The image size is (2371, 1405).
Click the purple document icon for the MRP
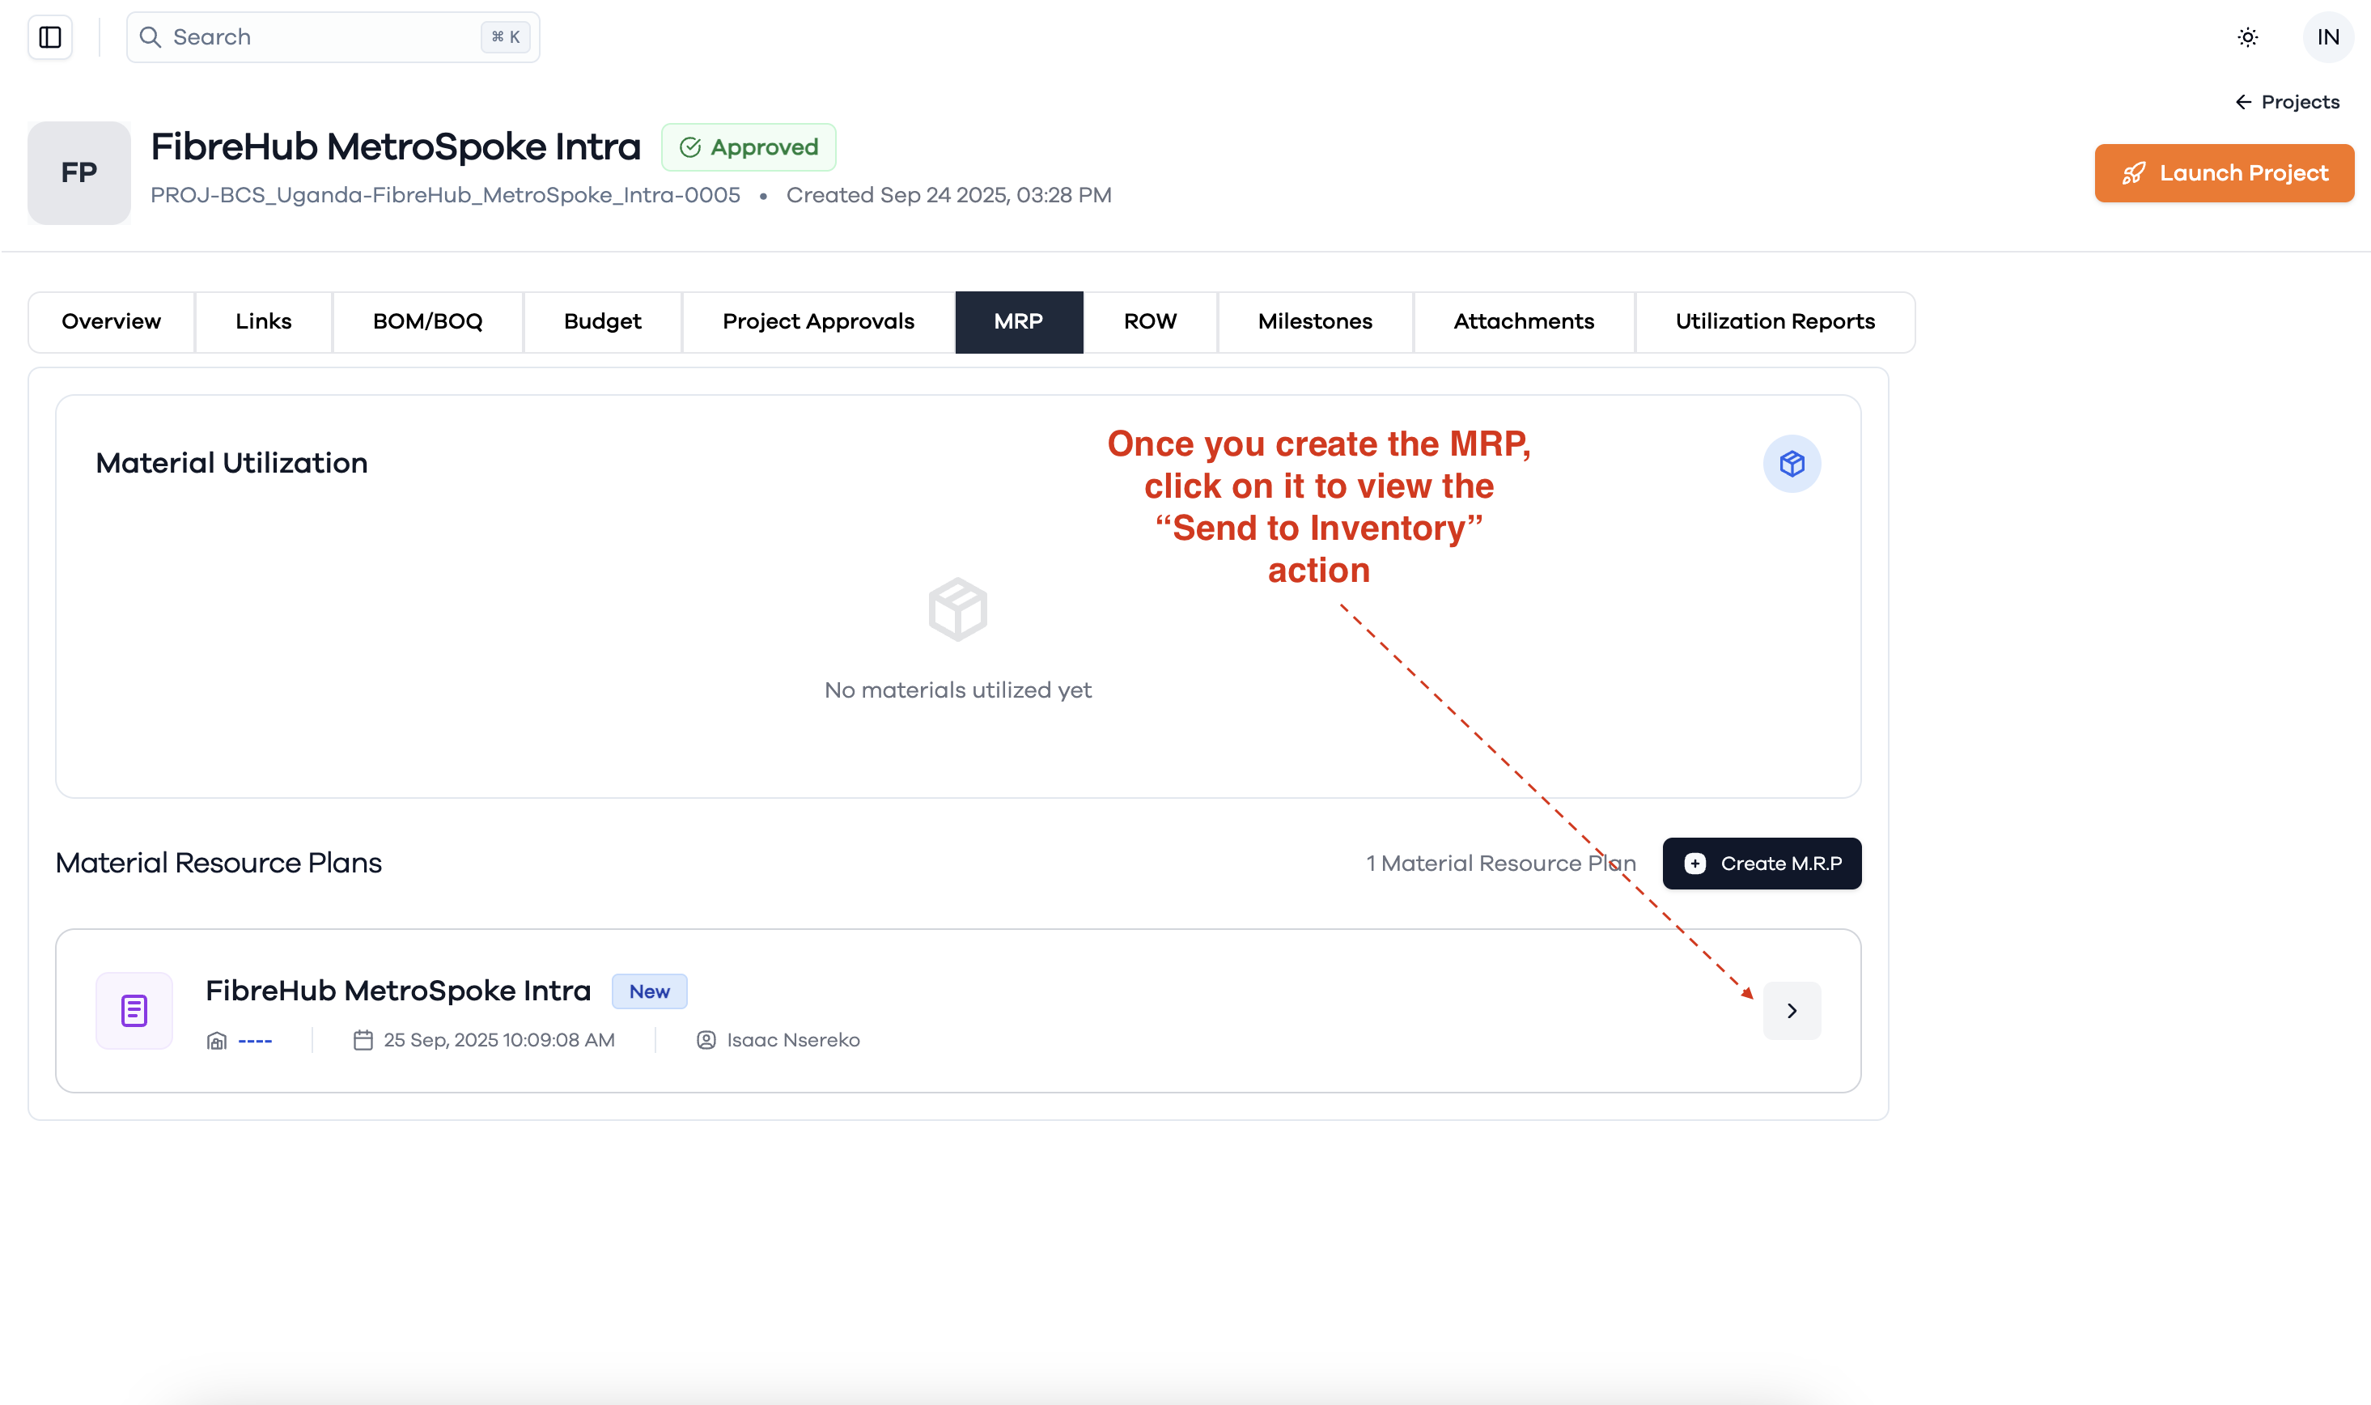(x=134, y=1010)
